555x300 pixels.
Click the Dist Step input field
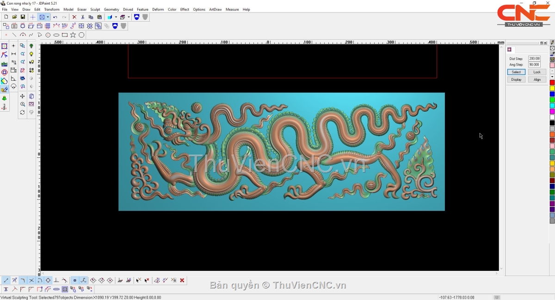(534, 59)
